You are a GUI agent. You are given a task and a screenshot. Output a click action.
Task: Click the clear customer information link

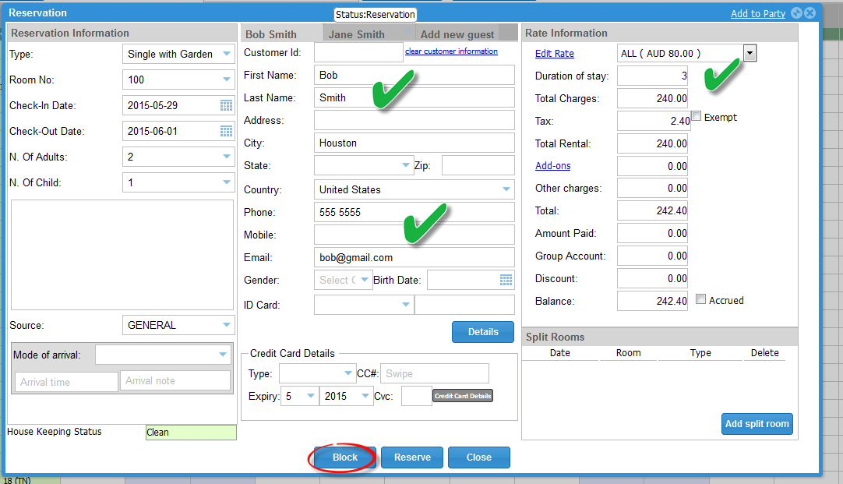(x=451, y=51)
